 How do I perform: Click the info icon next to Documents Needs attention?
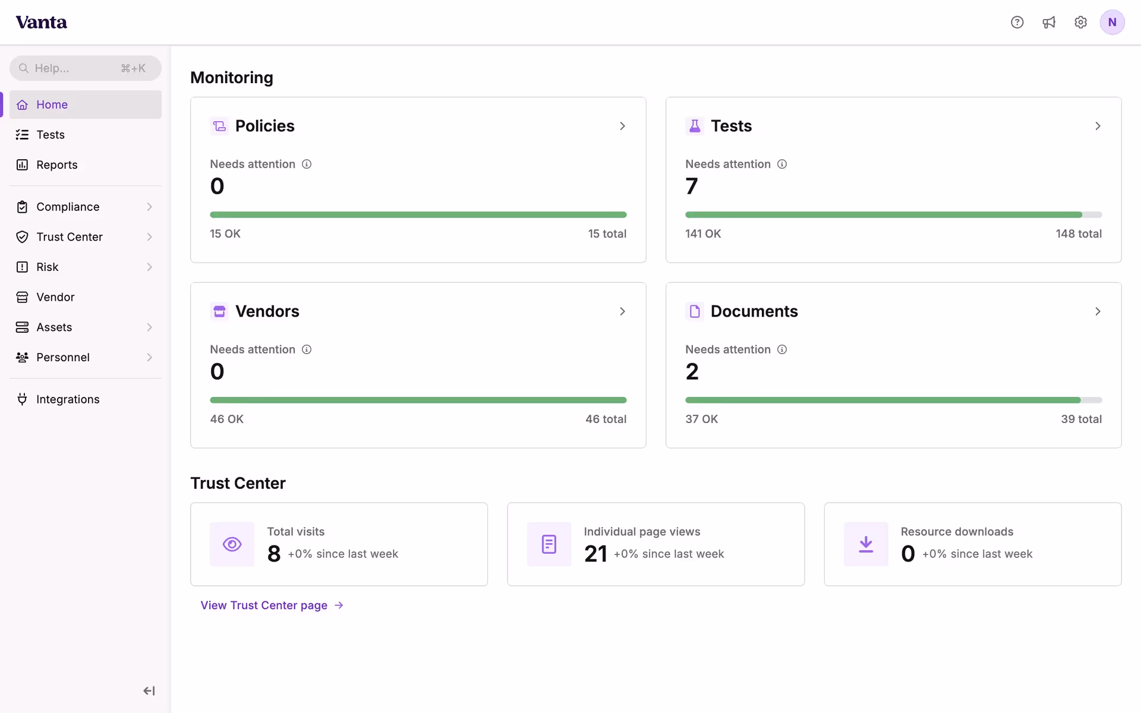tap(782, 349)
